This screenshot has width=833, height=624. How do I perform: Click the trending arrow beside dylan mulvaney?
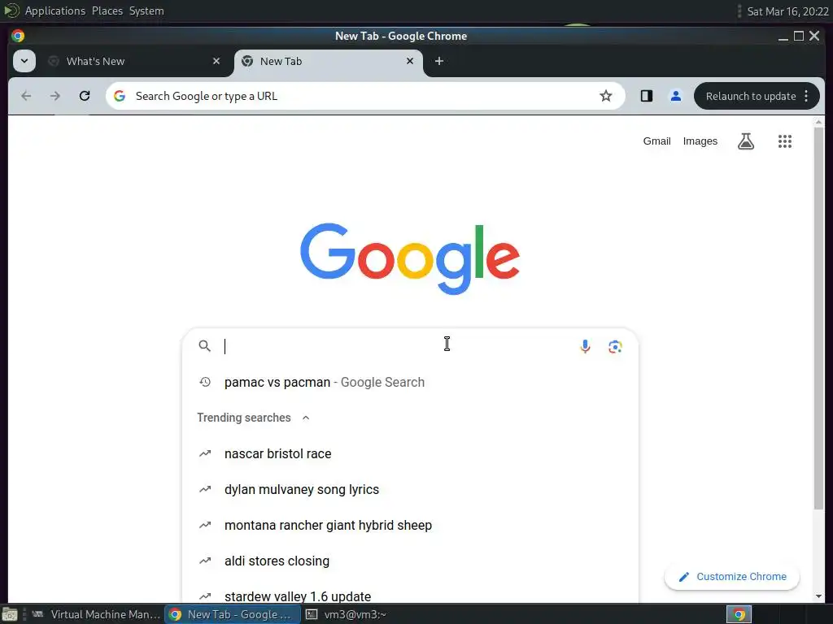click(204, 489)
